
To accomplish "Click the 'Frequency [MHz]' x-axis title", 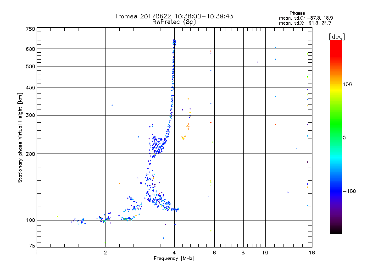I will pyautogui.click(x=174, y=258).
